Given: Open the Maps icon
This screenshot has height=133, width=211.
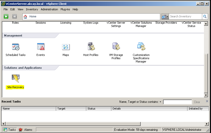Looking at the screenshot, I should tap(66, 47).
